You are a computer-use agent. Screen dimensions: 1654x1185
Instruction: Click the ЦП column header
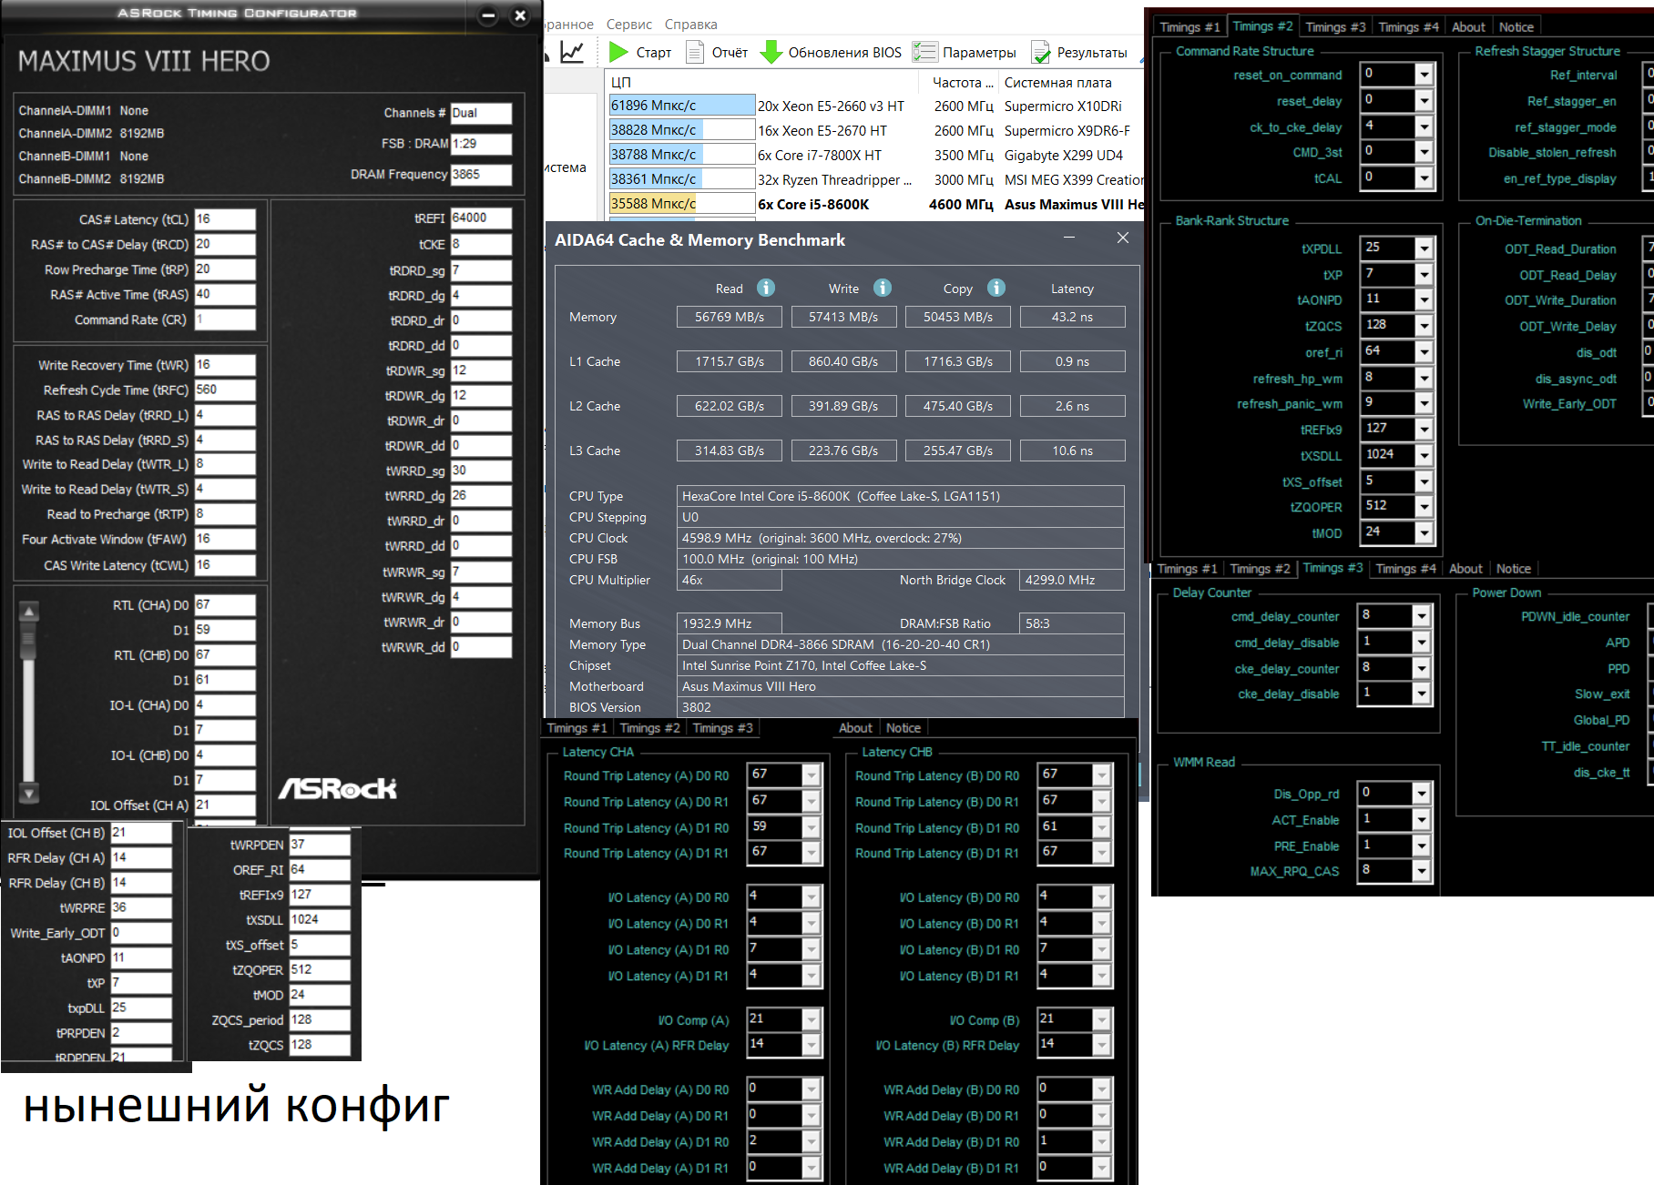pos(763,83)
